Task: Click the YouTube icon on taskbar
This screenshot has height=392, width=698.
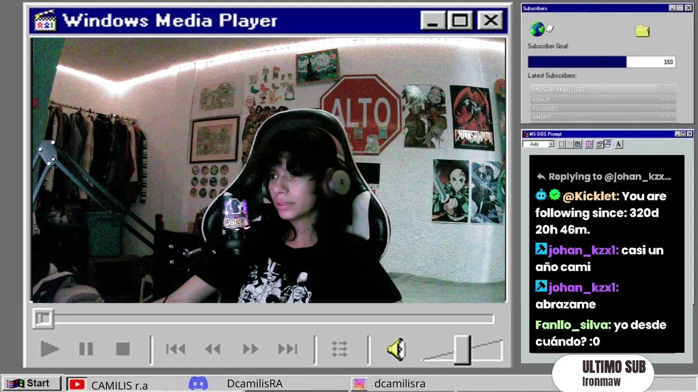Action: 77,384
